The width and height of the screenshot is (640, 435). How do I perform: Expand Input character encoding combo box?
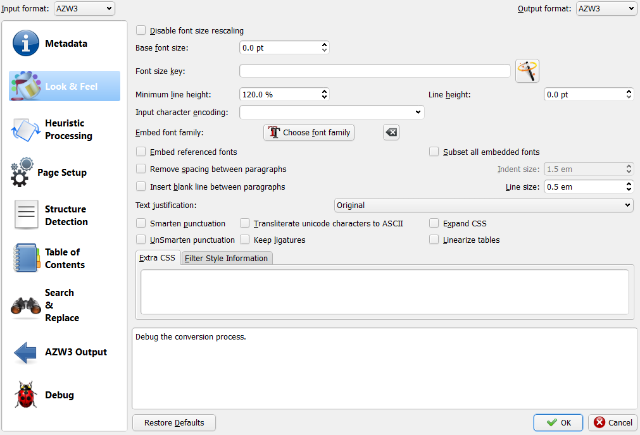(x=332, y=112)
